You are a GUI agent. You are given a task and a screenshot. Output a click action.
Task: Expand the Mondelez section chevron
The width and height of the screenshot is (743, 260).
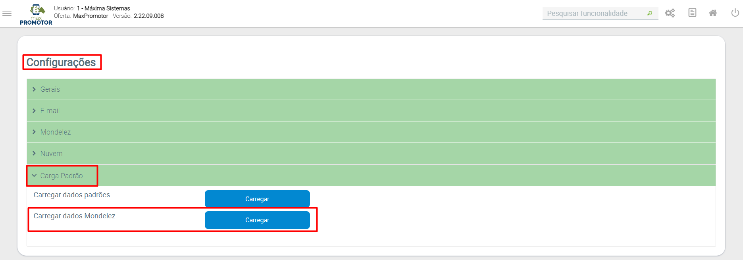point(34,132)
